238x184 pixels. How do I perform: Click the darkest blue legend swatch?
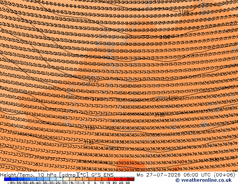pos(8,179)
